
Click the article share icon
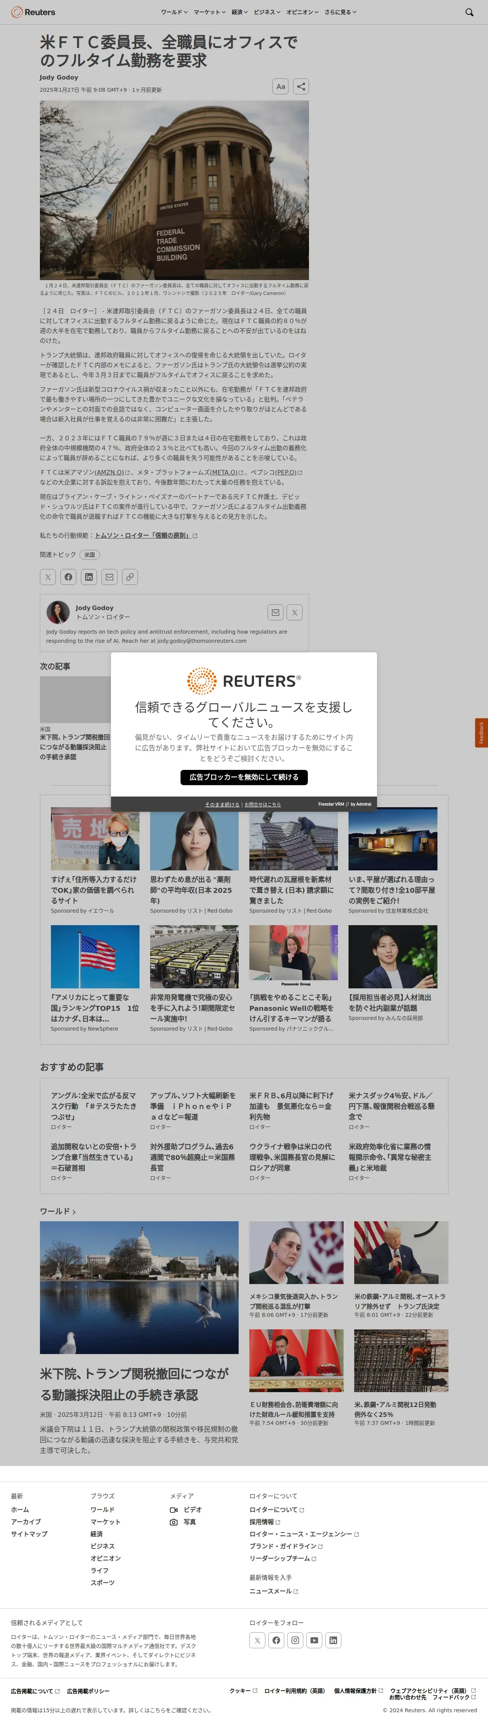301,86
